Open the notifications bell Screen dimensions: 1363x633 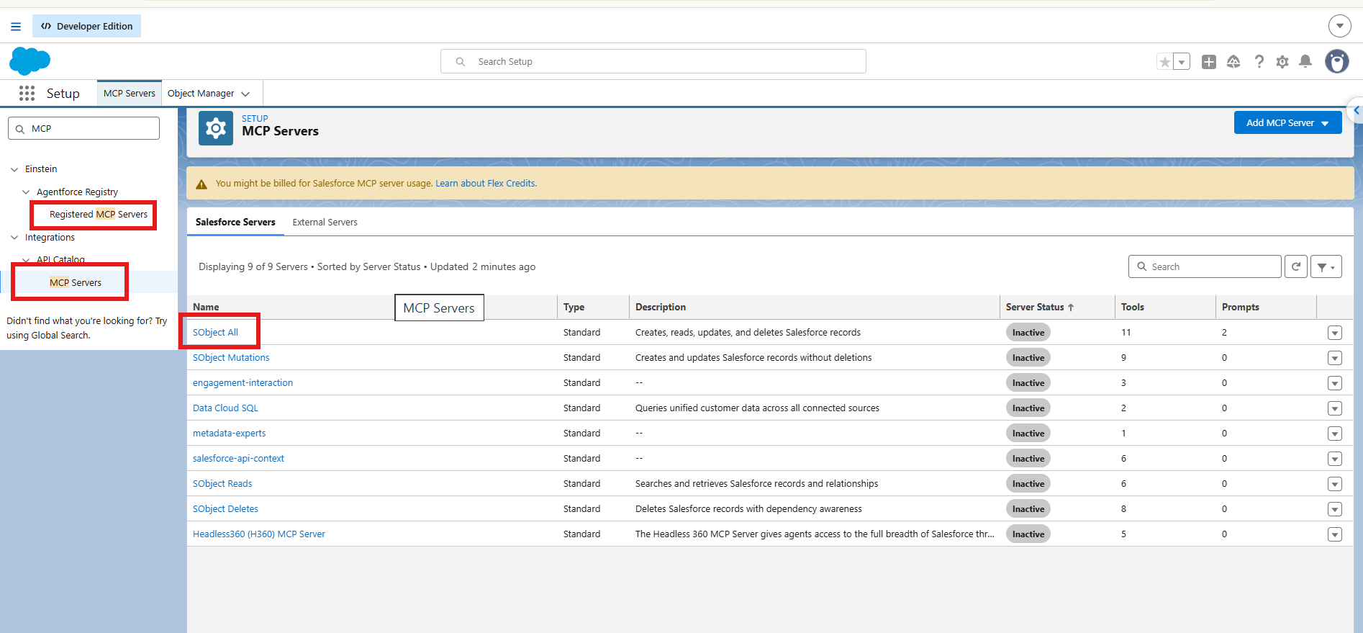point(1305,62)
